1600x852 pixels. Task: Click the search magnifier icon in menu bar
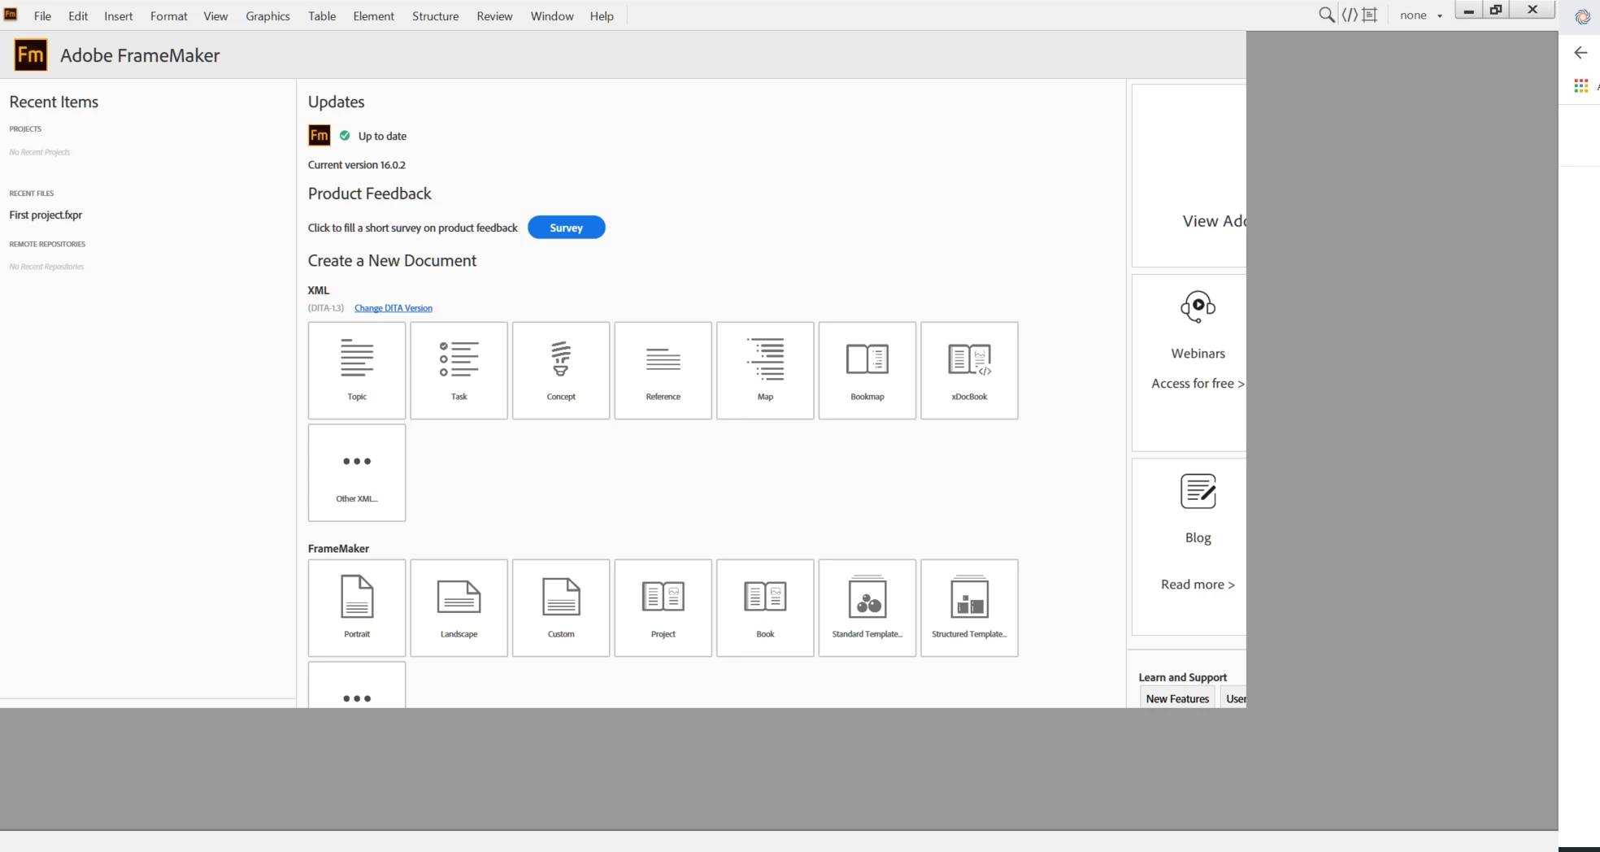pyautogui.click(x=1326, y=15)
